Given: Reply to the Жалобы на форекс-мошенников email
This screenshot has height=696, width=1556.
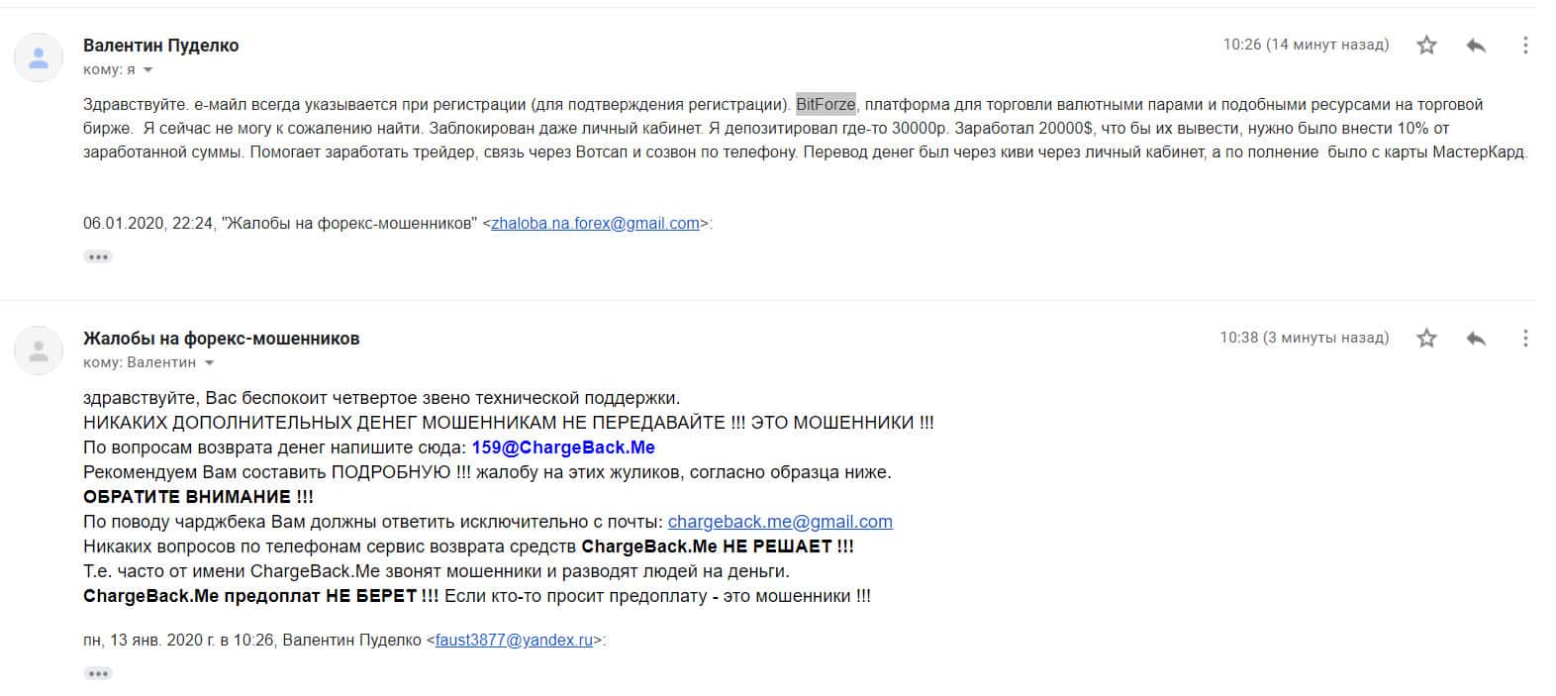Looking at the screenshot, I should coord(1476,339).
